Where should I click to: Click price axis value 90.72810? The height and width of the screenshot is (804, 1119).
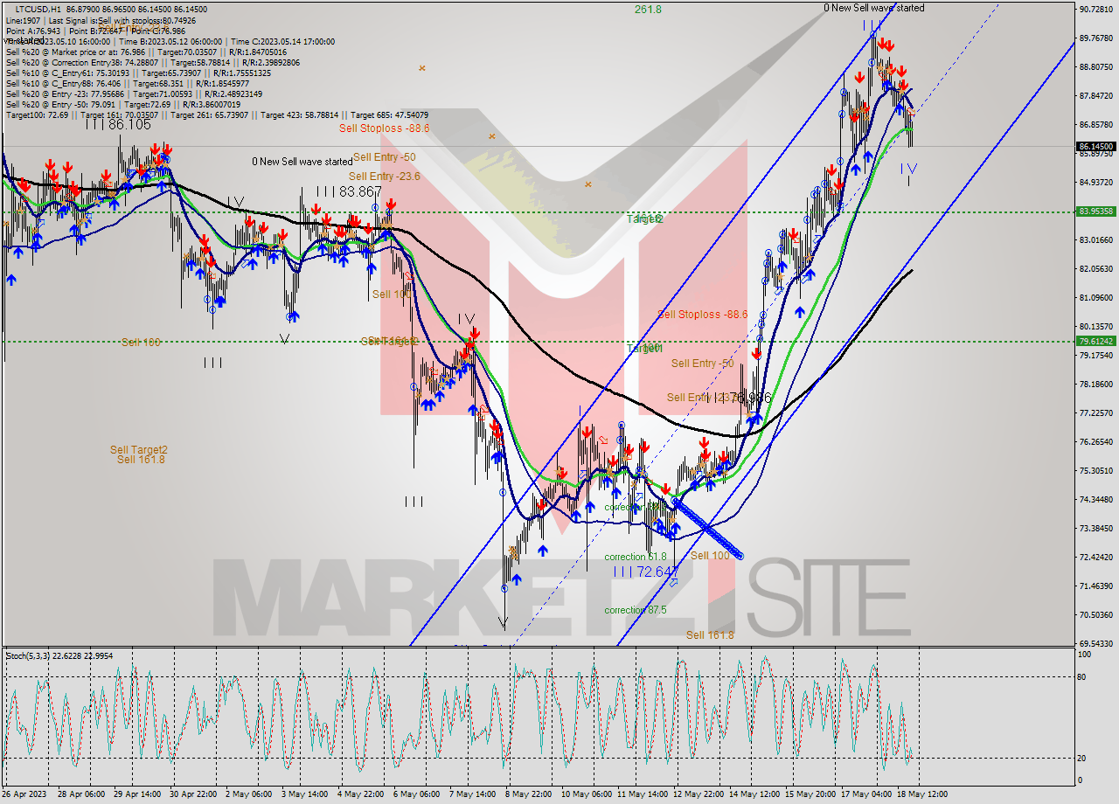pos(1096,9)
